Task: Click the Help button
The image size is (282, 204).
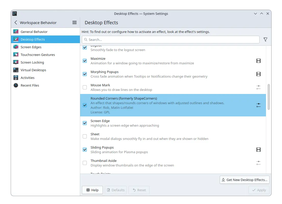Action: [x=92, y=190]
